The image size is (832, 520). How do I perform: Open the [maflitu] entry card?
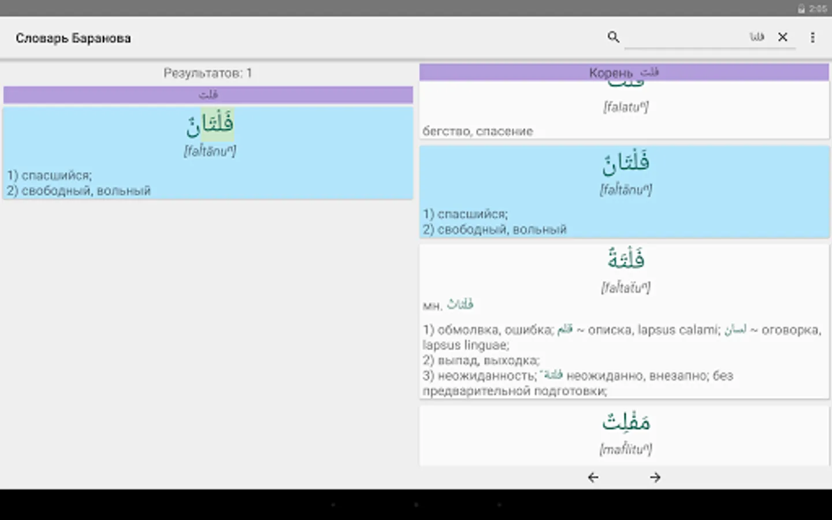tap(624, 435)
